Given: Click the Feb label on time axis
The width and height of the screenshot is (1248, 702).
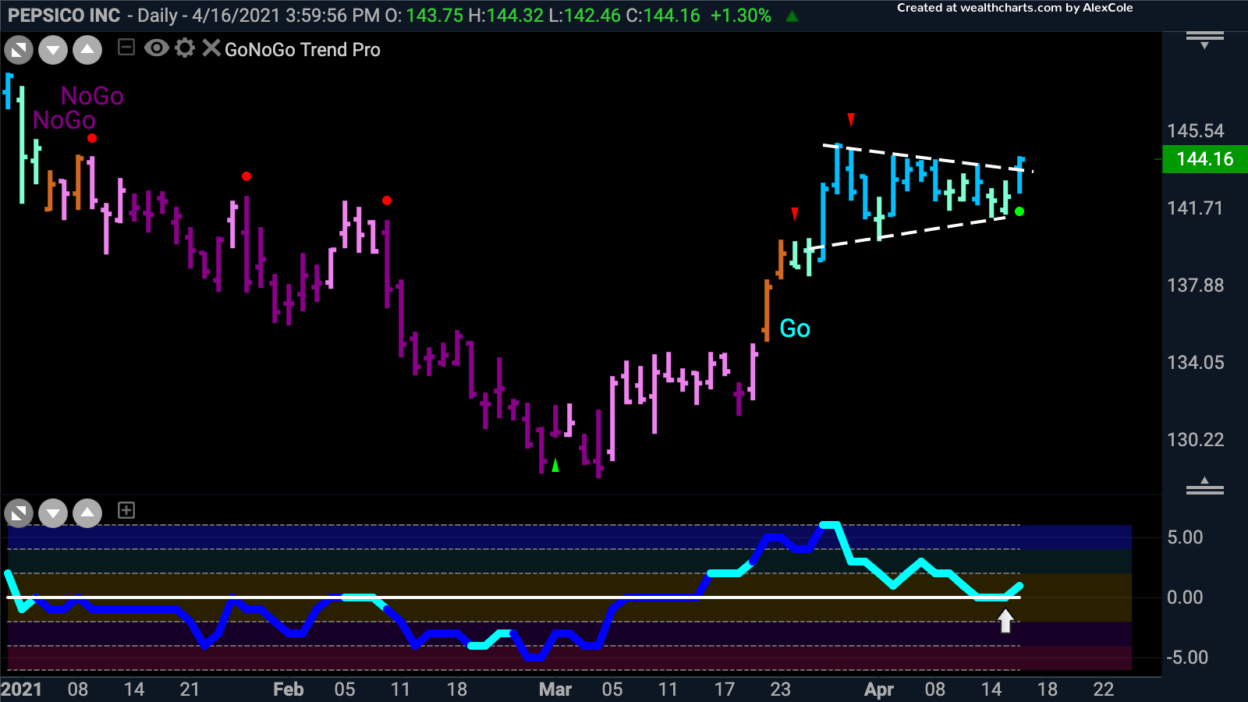Looking at the screenshot, I should point(288,690).
